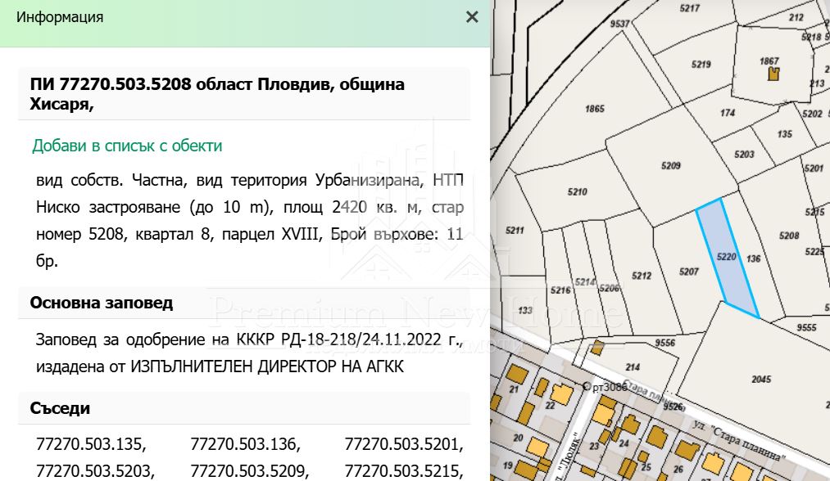Select neighbor 77270.503.5201 in Съседи list
The image size is (830, 481).
click(404, 445)
